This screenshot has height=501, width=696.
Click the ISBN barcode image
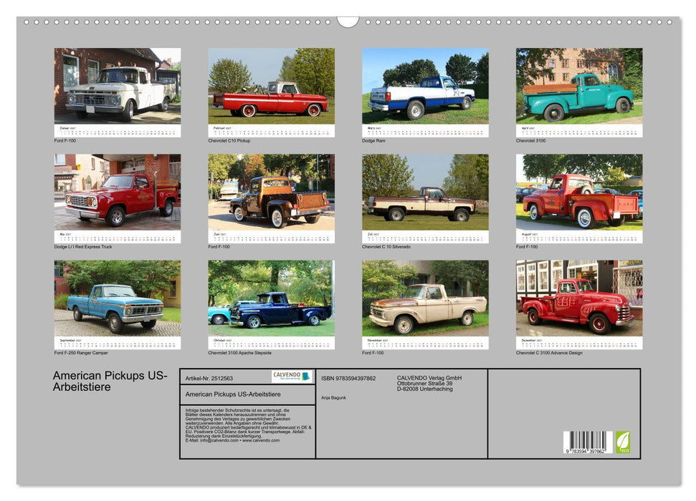(587, 442)
